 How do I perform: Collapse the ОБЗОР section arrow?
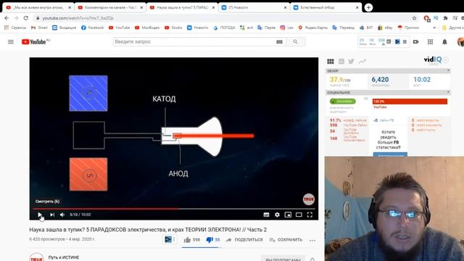448,71
